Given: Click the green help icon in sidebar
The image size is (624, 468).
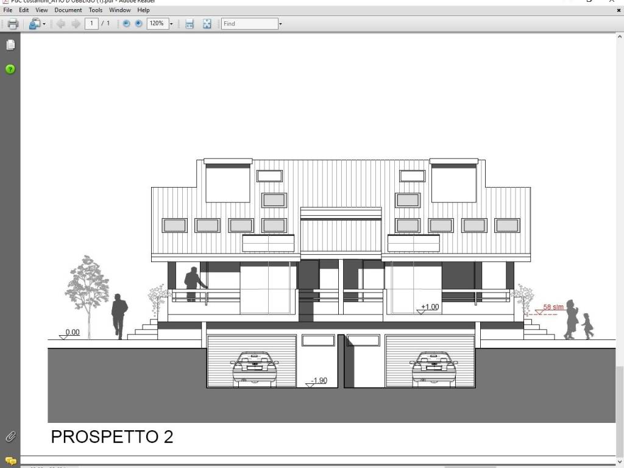Looking at the screenshot, I should coord(10,69).
